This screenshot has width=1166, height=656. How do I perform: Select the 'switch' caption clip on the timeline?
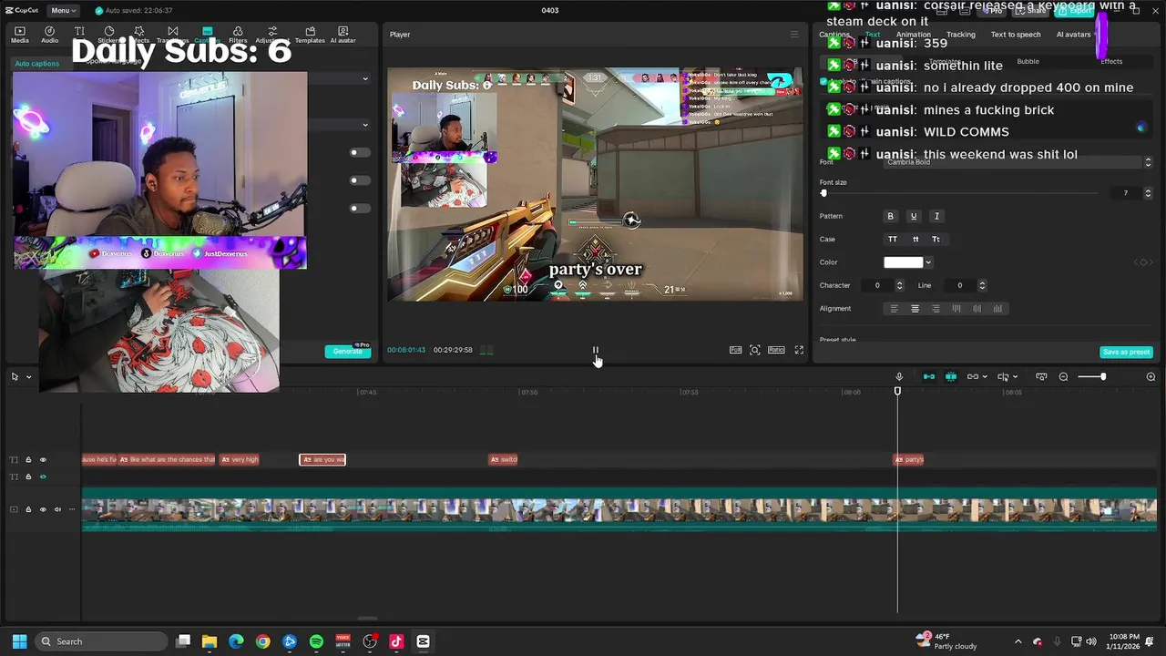click(504, 459)
